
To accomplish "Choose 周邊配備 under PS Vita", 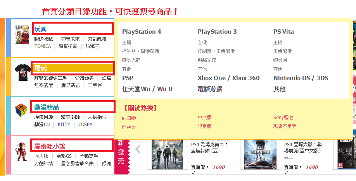I will 282,51.
